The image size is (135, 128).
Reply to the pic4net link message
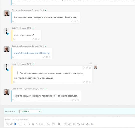(13, 57)
